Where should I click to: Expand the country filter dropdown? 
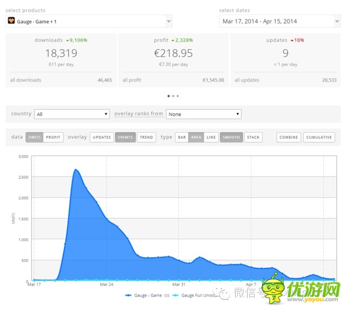click(x=72, y=114)
